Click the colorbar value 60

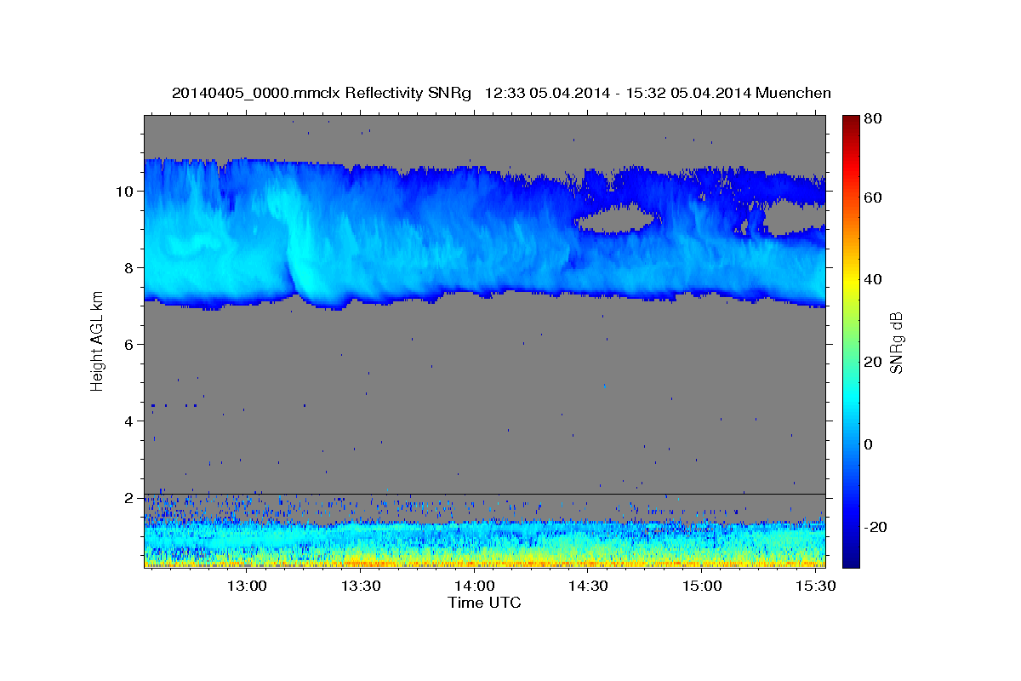tap(873, 197)
